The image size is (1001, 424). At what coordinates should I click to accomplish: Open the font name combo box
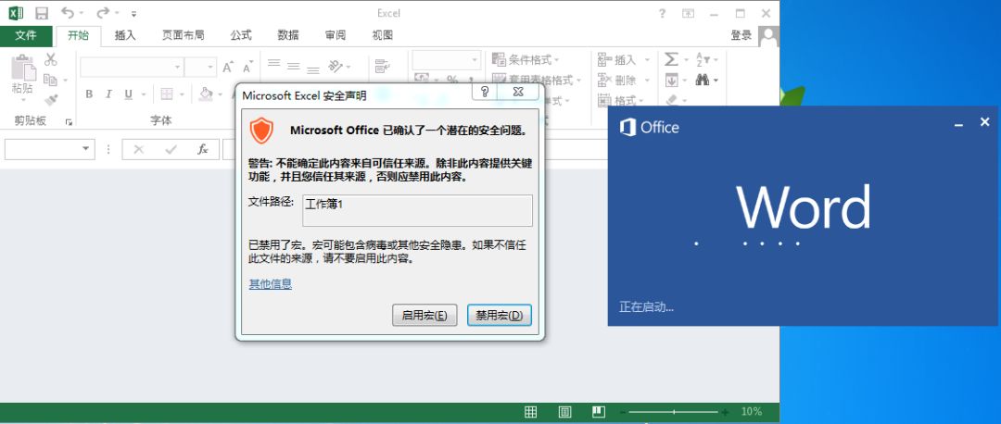(133, 67)
